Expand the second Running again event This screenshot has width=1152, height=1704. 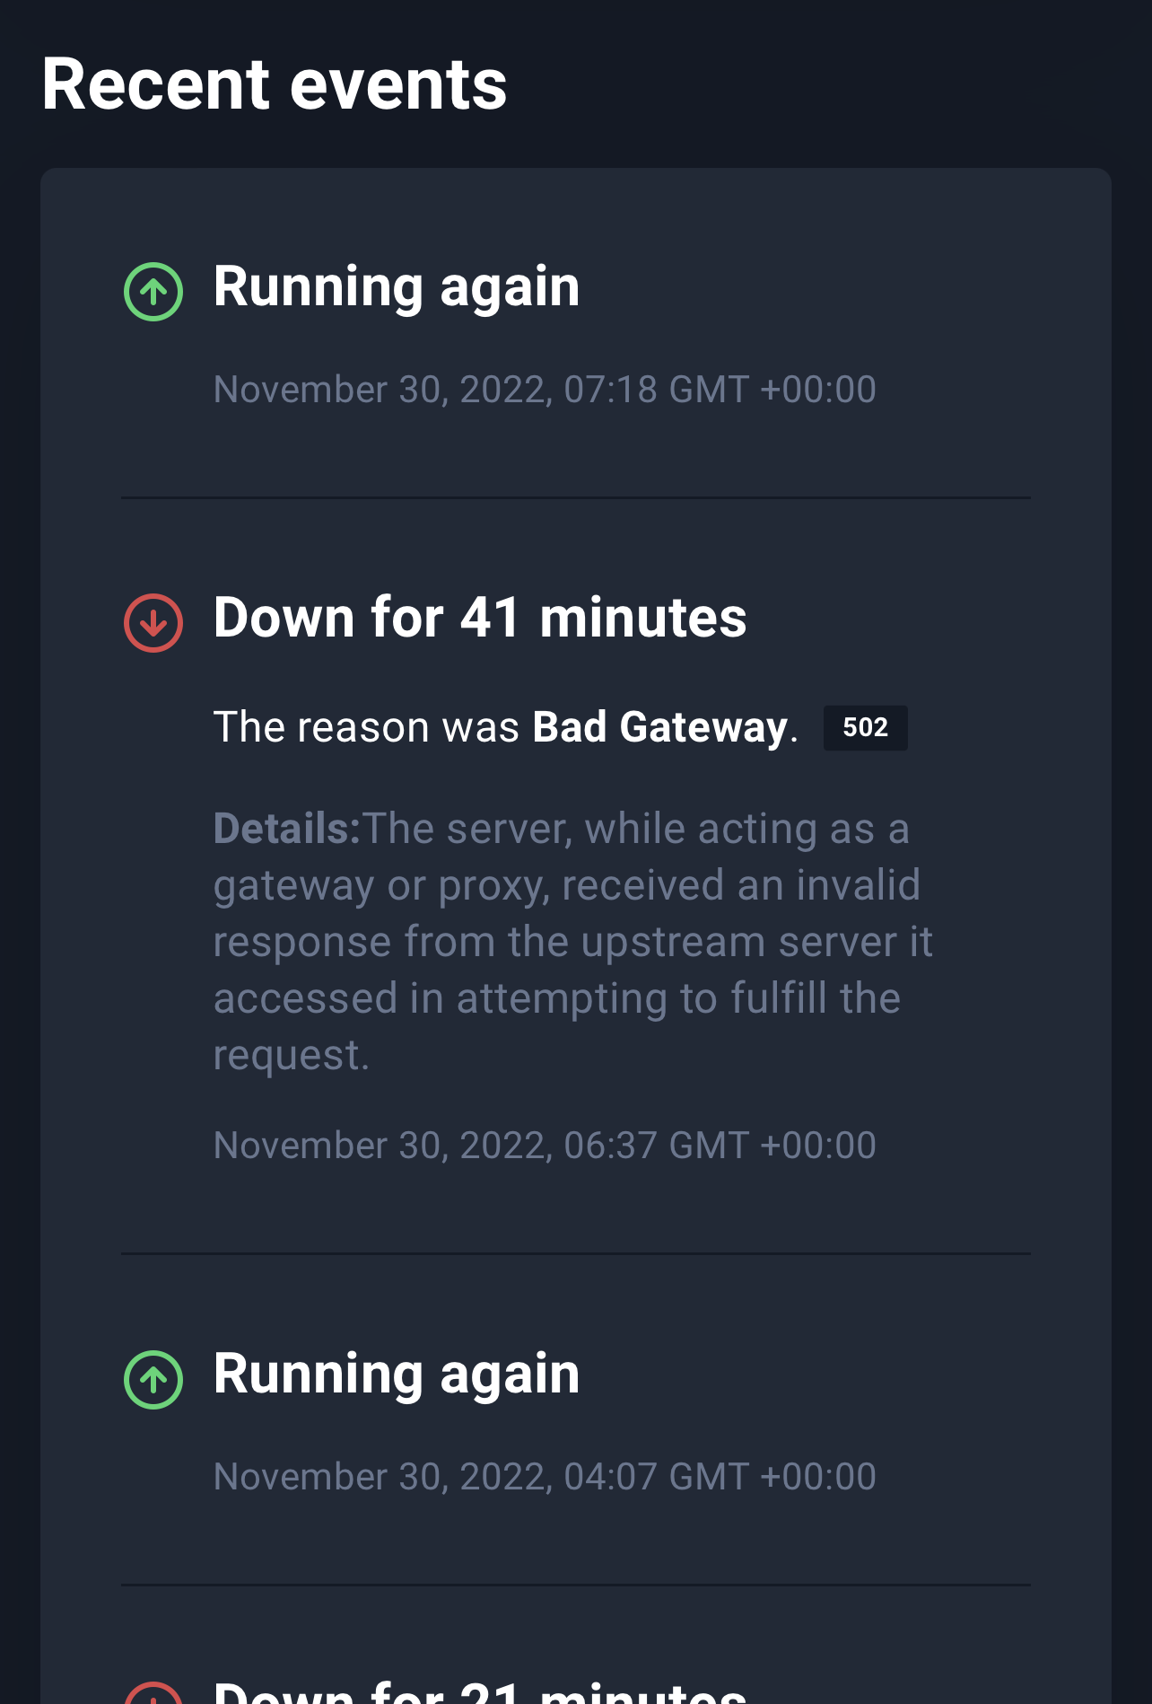tap(397, 1371)
